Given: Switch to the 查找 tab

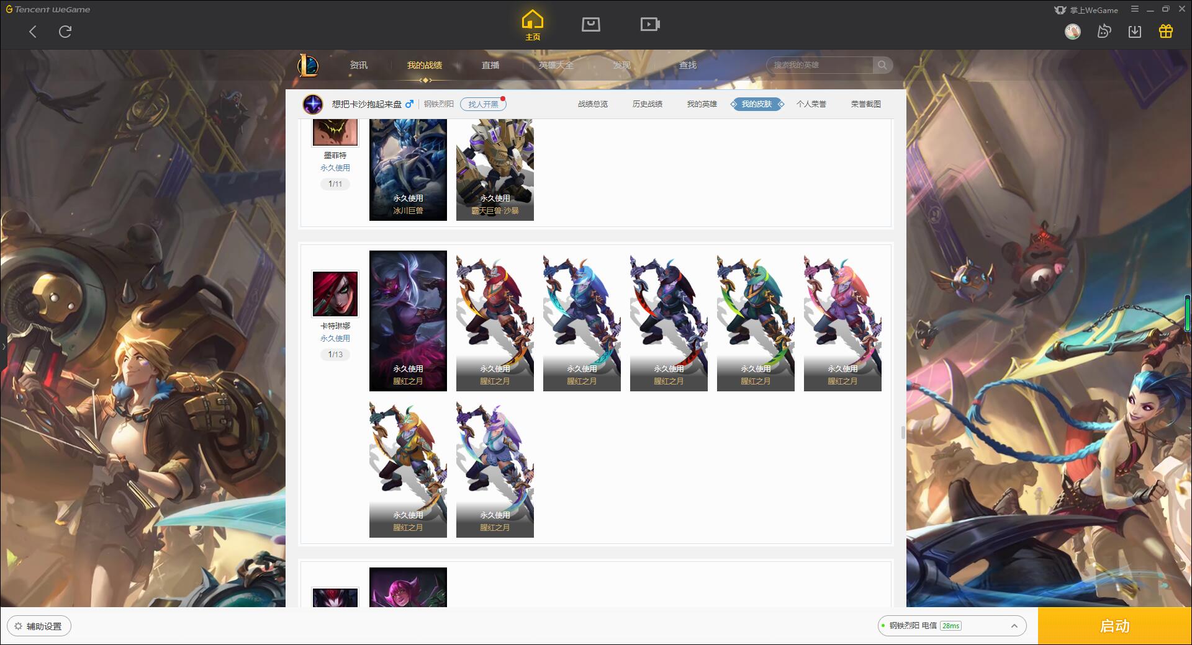Looking at the screenshot, I should (x=688, y=65).
